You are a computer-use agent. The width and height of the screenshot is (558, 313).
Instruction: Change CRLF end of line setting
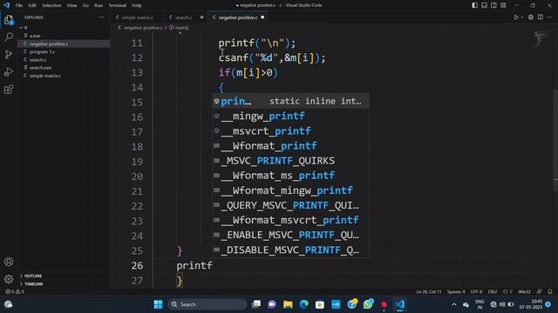tap(493, 292)
